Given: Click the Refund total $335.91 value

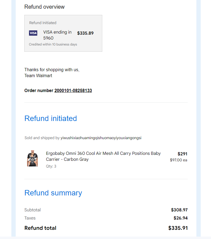Looking at the screenshot, I should click(x=178, y=228).
